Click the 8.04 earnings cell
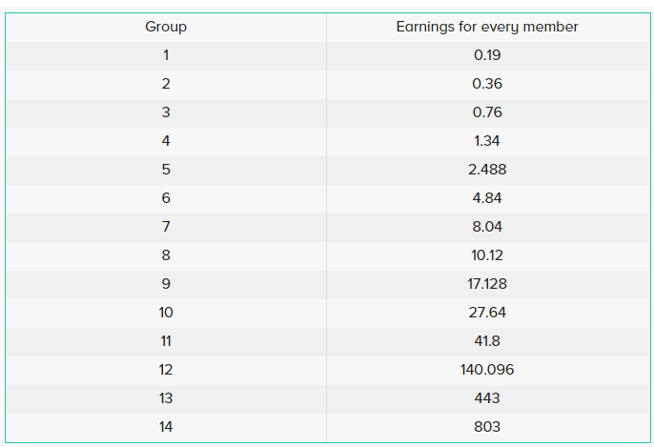The height and width of the screenshot is (447, 654). click(486, 227)
